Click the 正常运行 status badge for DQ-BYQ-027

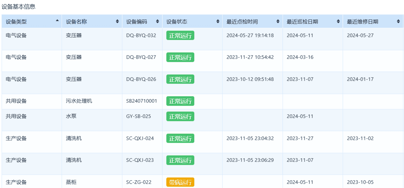(x=180, y=57)
